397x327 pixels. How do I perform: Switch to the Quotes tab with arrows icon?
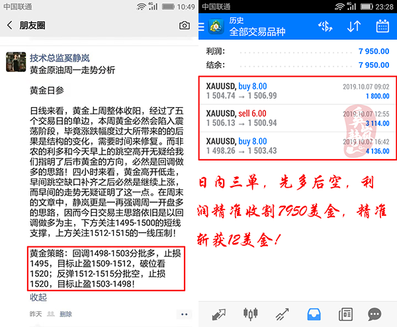pos(218,314)
